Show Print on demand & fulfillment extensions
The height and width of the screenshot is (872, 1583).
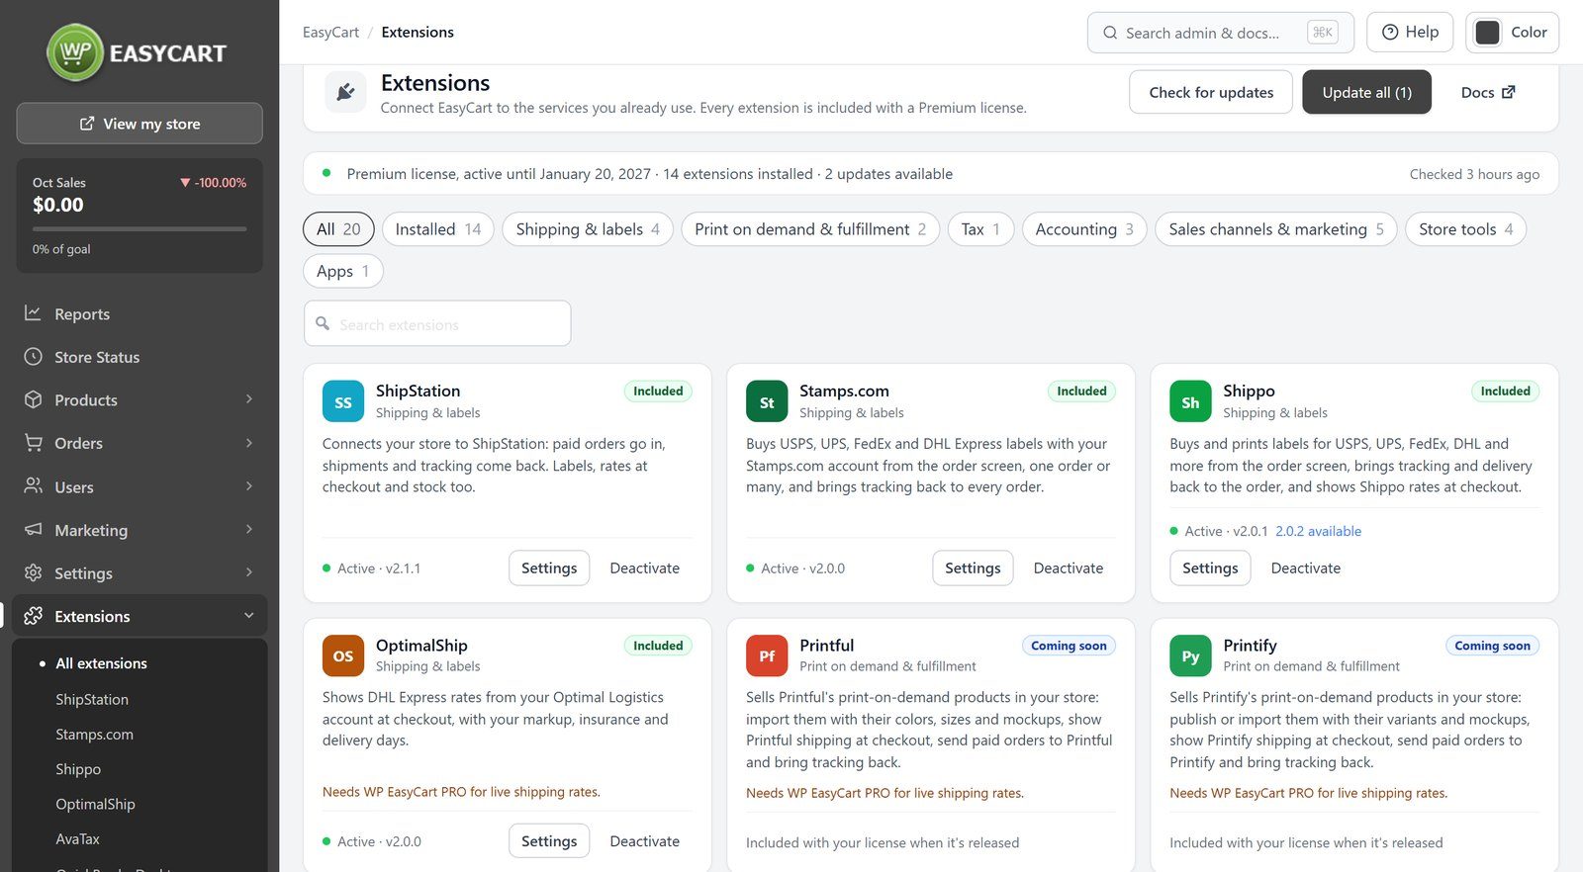click(x=810, y=229)
